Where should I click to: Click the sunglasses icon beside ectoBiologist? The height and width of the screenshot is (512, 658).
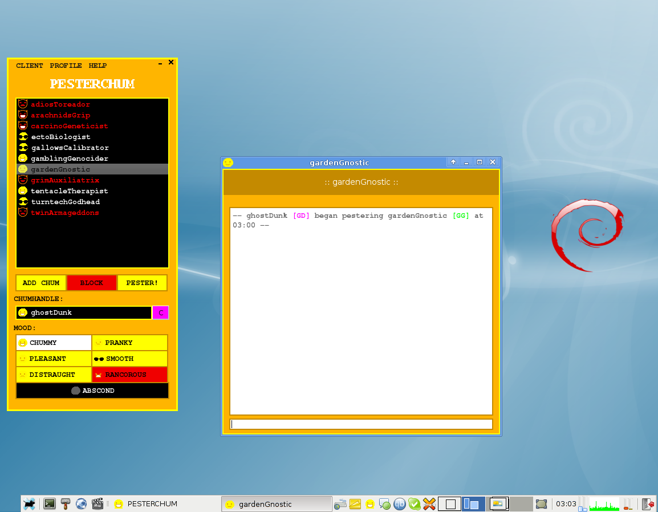23,137
